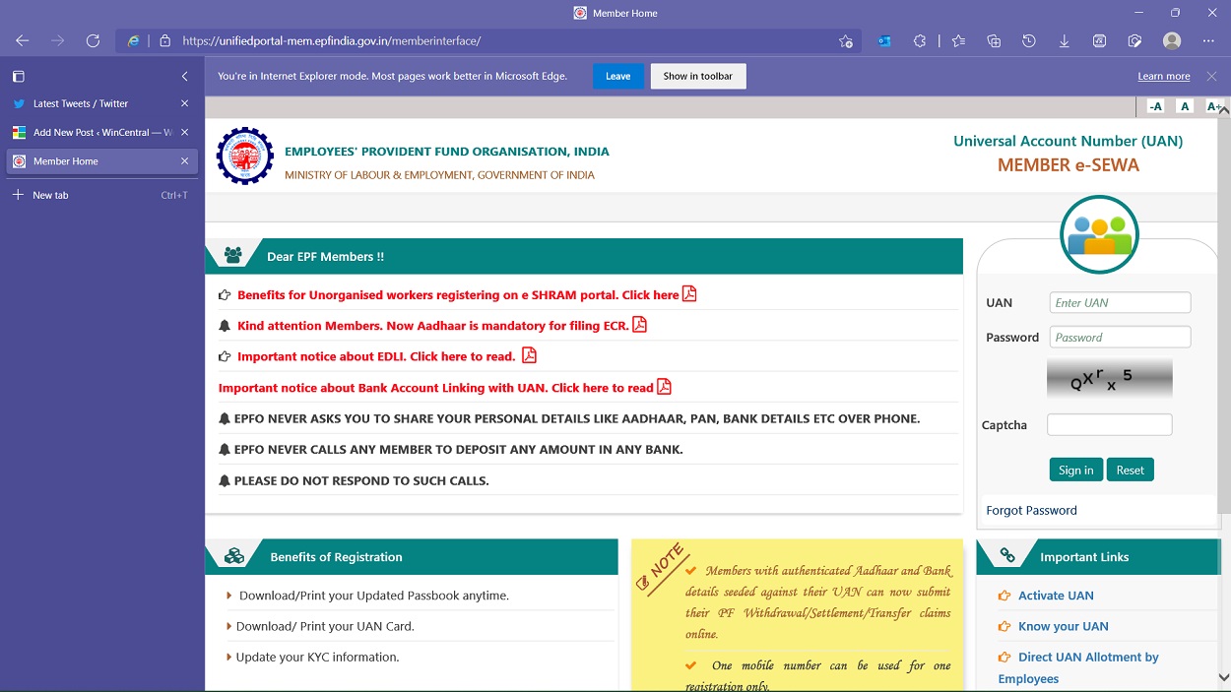Open the Aadhaar ECR notice PDF icon
This screenshot has height=692, width=1231.
pyautogui.click(x=639, y=325)
